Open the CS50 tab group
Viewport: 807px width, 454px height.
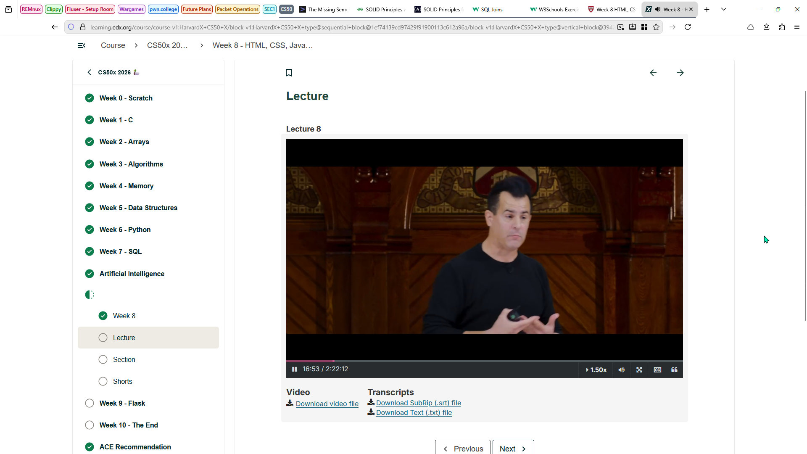286,9
